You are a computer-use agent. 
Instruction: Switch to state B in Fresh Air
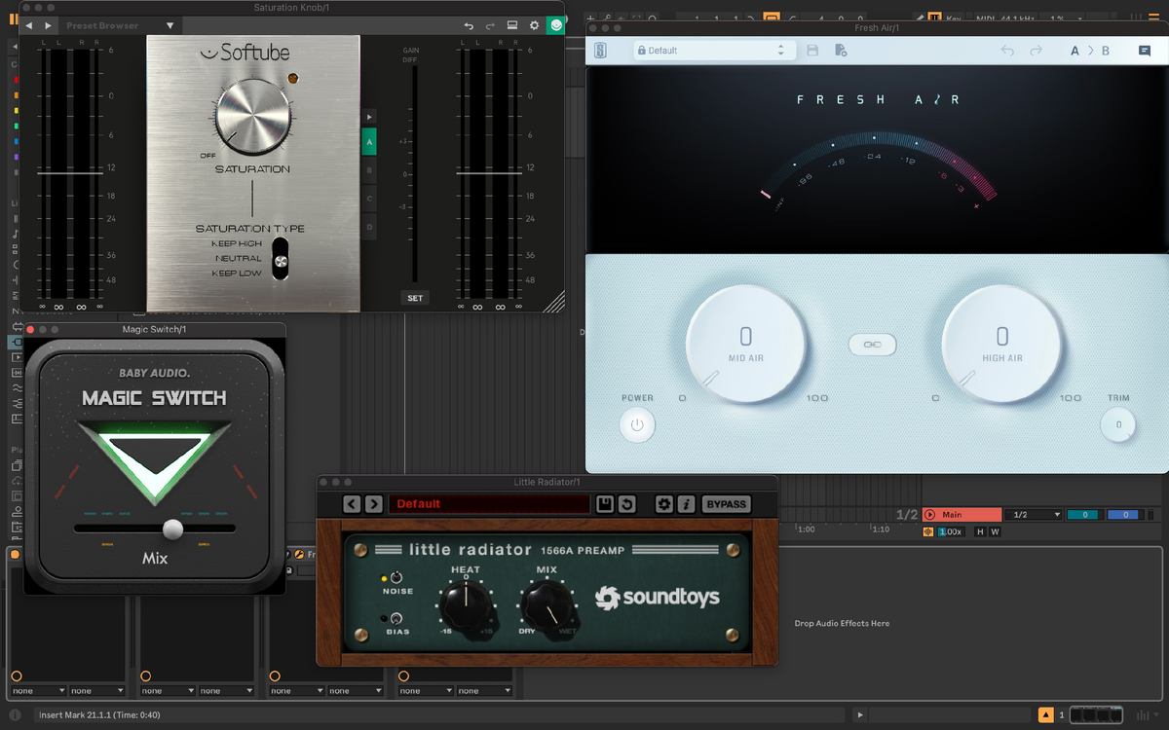coord(1106,51)
